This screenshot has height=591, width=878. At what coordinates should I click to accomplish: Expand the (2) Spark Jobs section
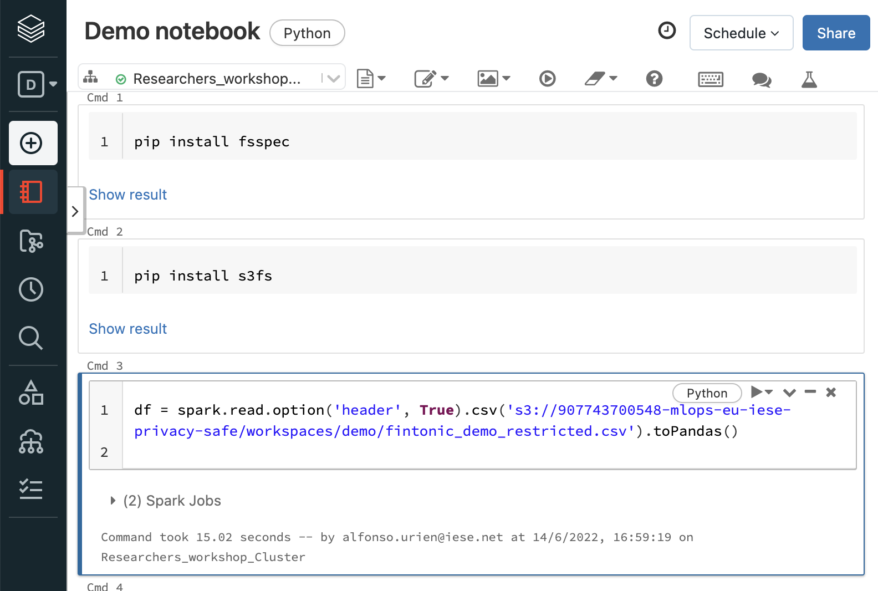pos(114,501)
